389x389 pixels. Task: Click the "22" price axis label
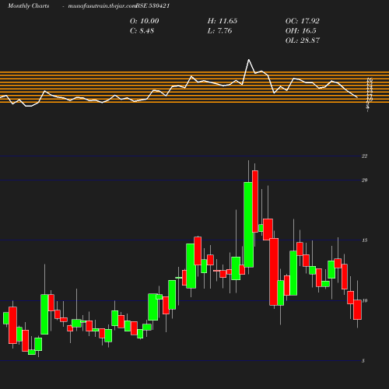pyautogui.click(x=364, y=156)
